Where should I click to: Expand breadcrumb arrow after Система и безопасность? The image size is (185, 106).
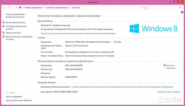tap(70, 8)
